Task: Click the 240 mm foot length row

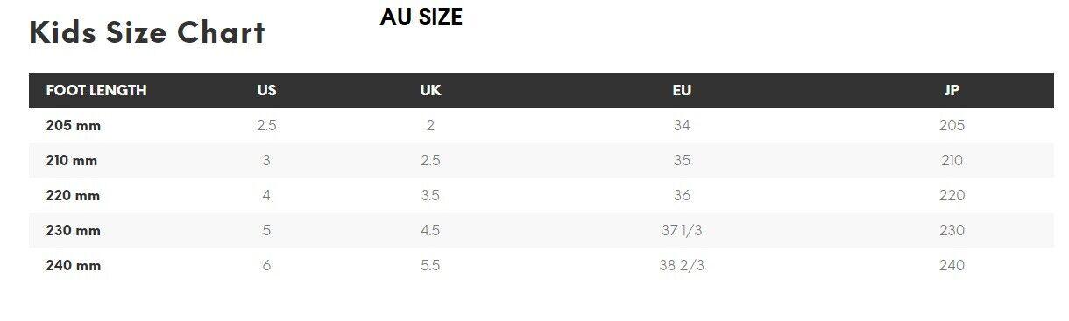Action: coord(542,265)
